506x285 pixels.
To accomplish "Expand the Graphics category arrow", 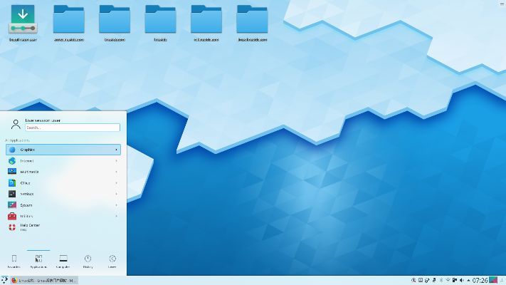I will click(x=116, y=150).
